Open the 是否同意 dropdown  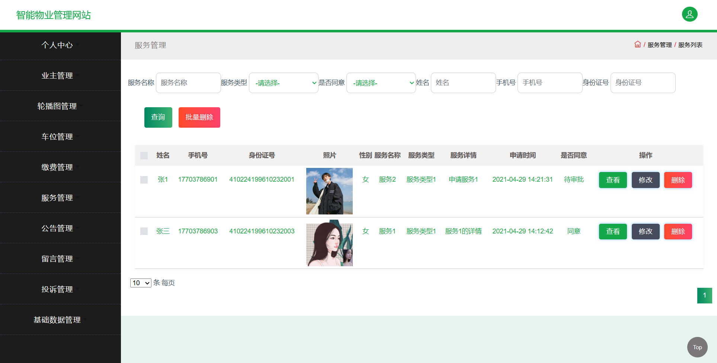[381, 83]
